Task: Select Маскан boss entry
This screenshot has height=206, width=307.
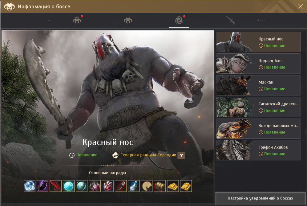Action: click(x=258, y=85)
